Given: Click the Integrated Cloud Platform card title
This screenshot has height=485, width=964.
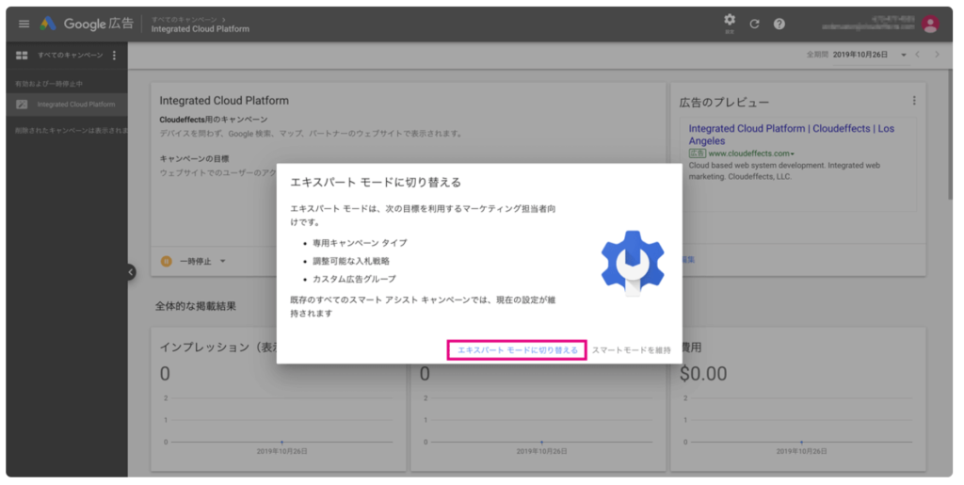Looking at the screenshot, I should pos(224,101).
